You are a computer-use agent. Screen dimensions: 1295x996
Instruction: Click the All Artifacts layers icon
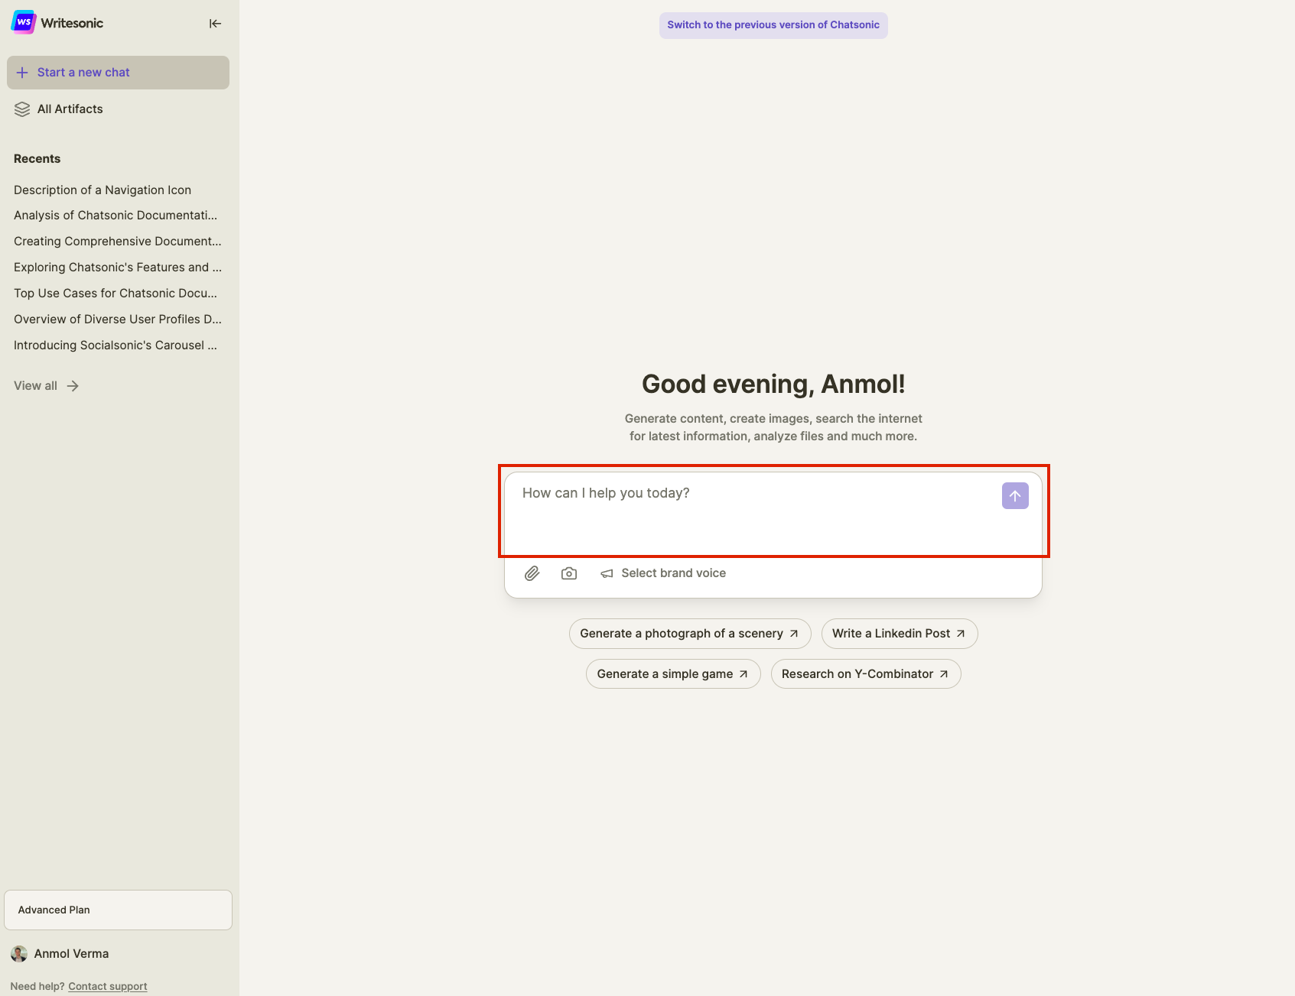pos(22,109)
